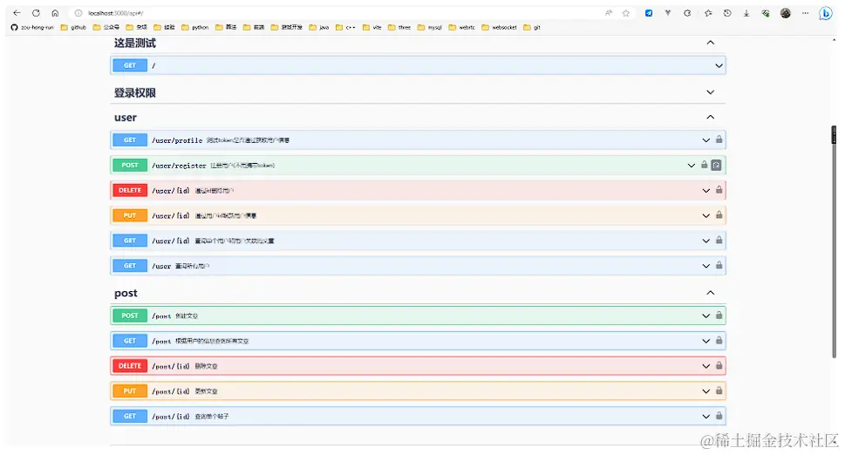Open the DELETE /post/{id} endpoint row
Viewport: 845px width, 455px height.
click(x=418, y=365)
